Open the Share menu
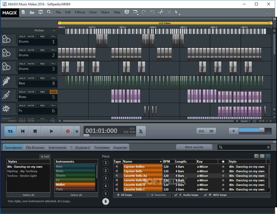Image resolution: width=277 pixels, height=214 pixels. 105,12
